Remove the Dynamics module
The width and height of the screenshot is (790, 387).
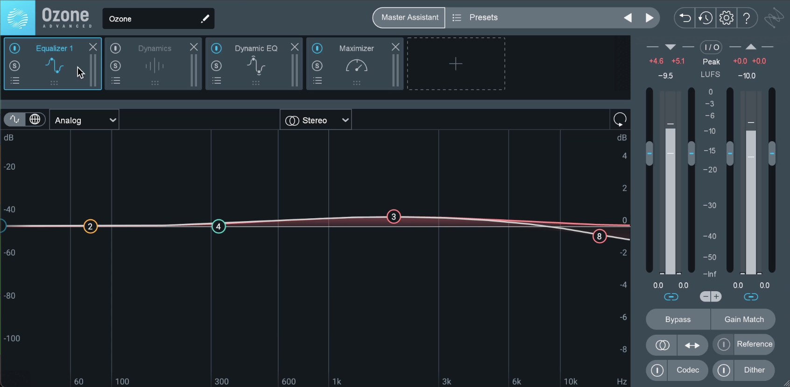coord(194,47)
